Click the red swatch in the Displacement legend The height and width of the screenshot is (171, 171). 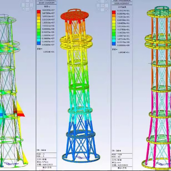coord(114,12)
